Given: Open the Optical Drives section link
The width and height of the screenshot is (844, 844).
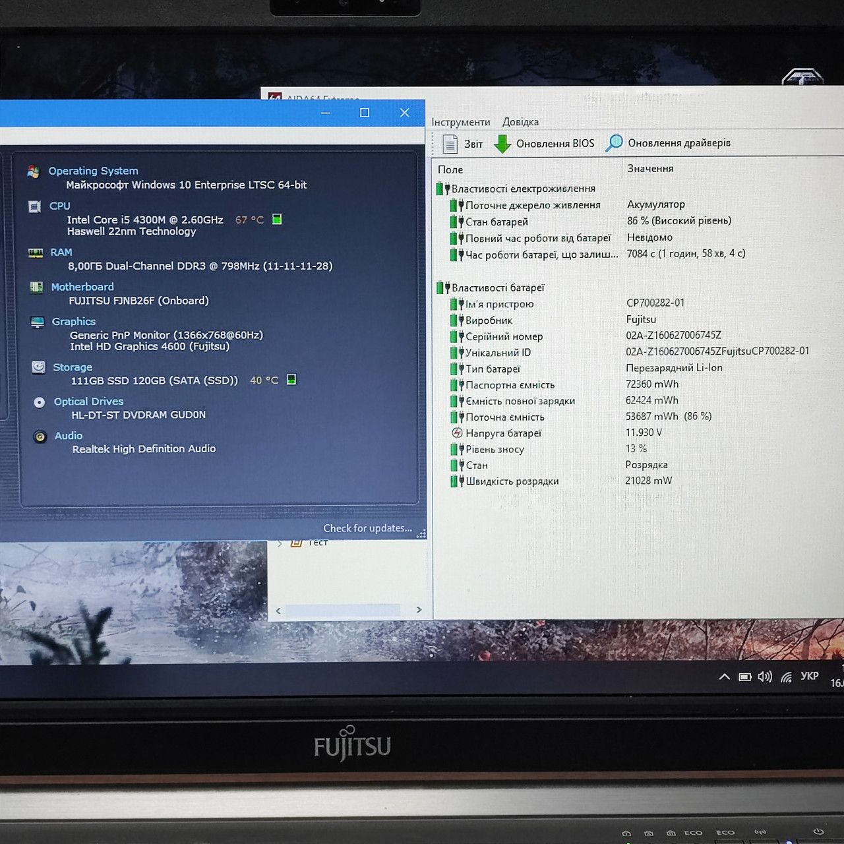Looking at the screenshot, I should click(x=88, y=402).
